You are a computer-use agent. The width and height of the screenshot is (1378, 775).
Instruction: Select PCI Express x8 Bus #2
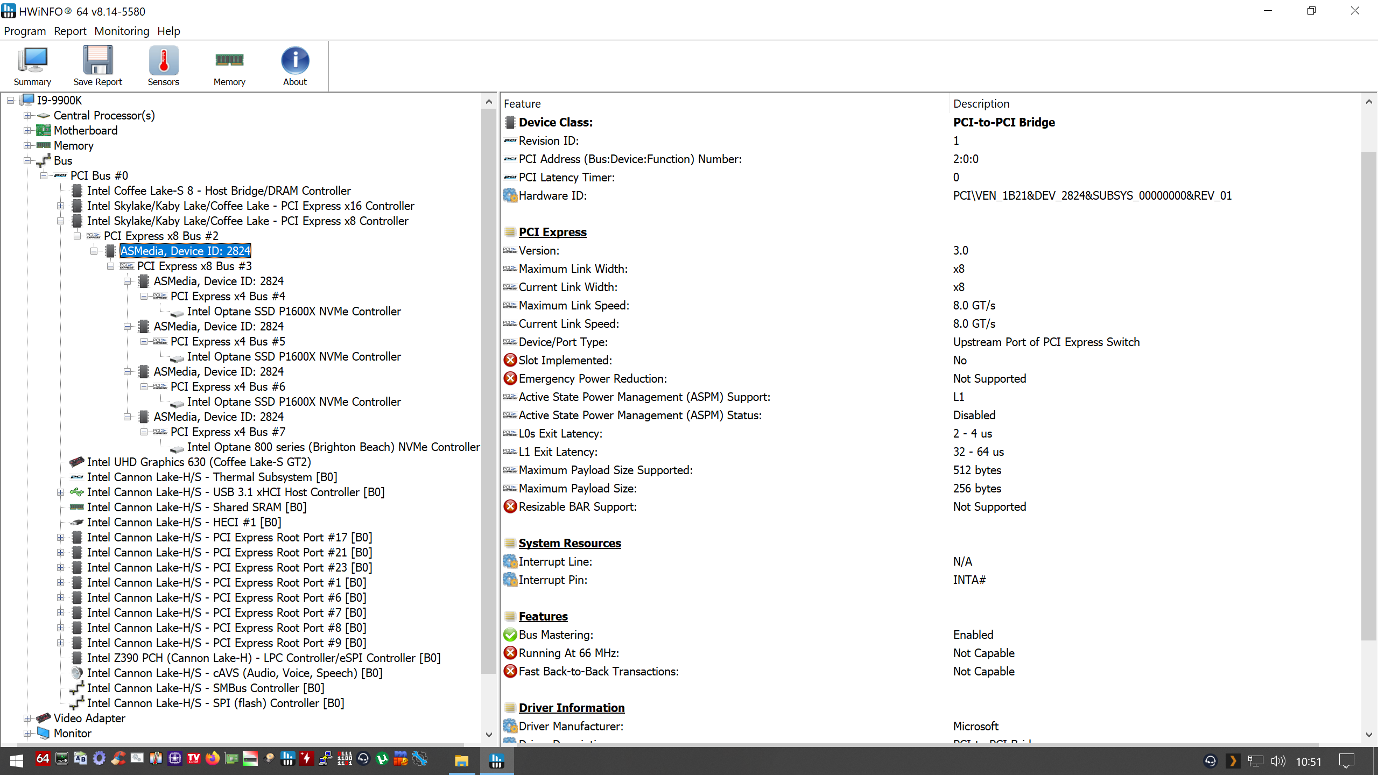click(x=161, y=236)
